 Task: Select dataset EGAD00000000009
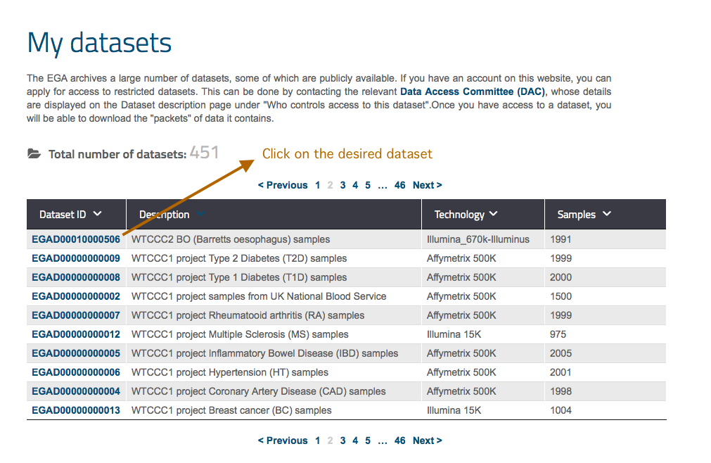[76, 258]
